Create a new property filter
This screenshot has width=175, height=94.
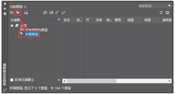tap(11, 13)
